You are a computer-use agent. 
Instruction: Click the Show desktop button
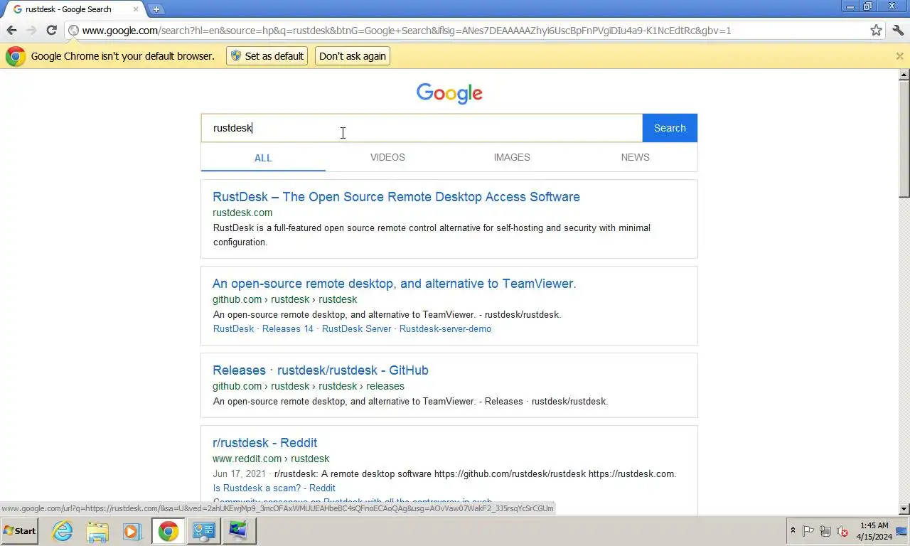point(903,531)
